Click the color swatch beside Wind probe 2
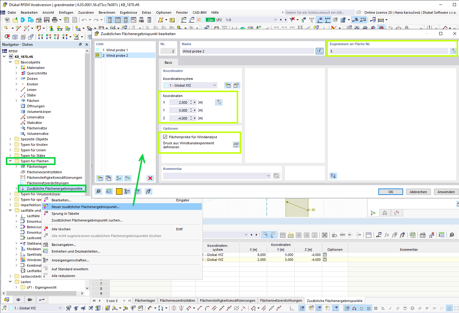Screen dimensions: 459x313 pyautogui.click(x=98, y=55)
